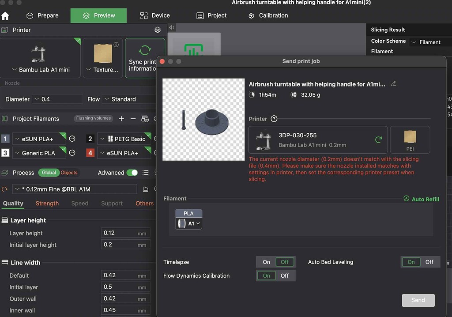Screen dimensions: 452x317
Task: Click the Layer height 0.12 field
Action: (125, 233)
